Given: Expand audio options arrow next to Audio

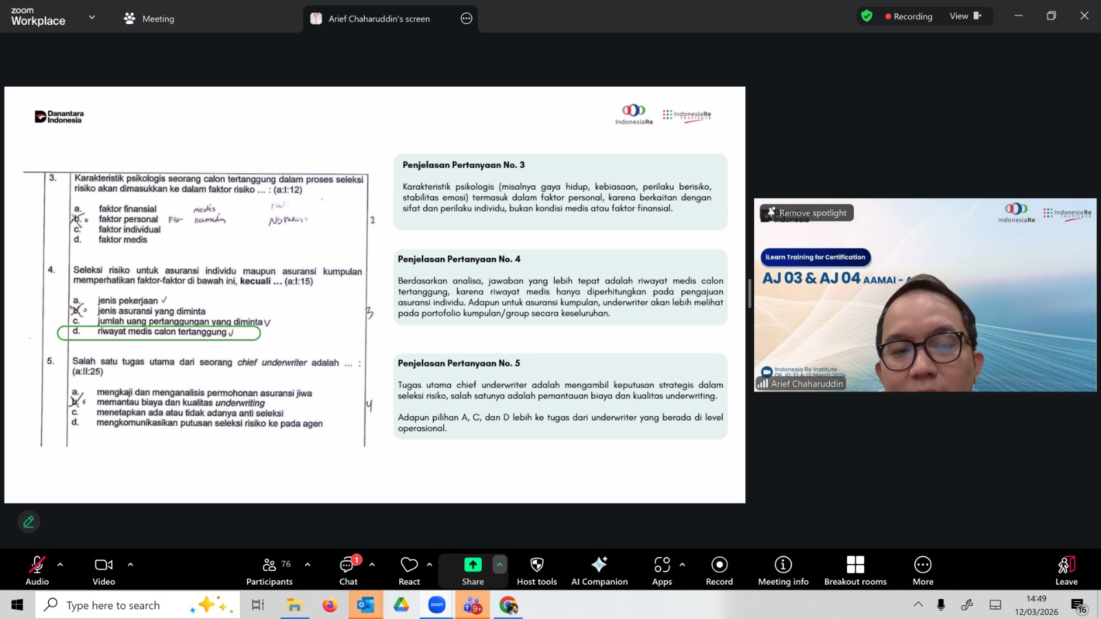Looking at the screenshot, I should tap(61, 565).
